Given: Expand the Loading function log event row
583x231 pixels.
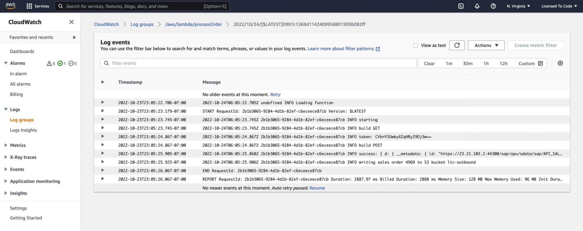Looking at the screenshot, I should pyautogui.click(x=102, y=102).
